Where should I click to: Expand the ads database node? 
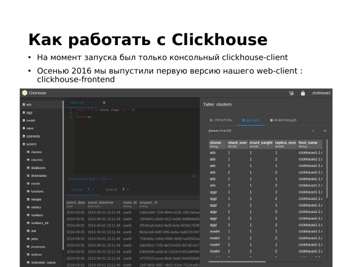tap(29, 104)
